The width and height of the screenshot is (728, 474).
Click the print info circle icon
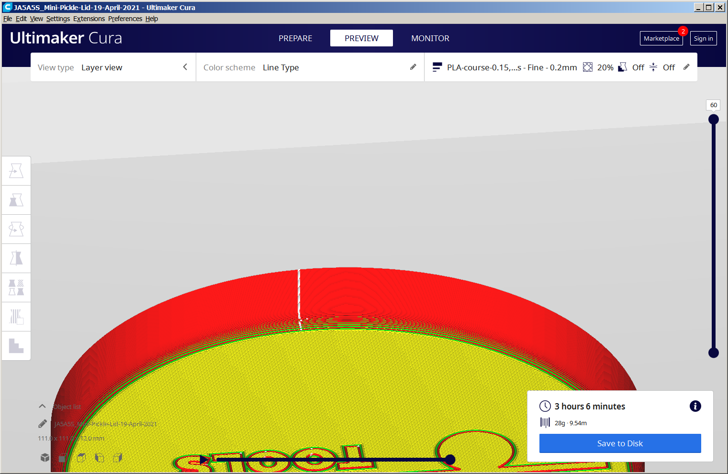(x=695, y=406)
